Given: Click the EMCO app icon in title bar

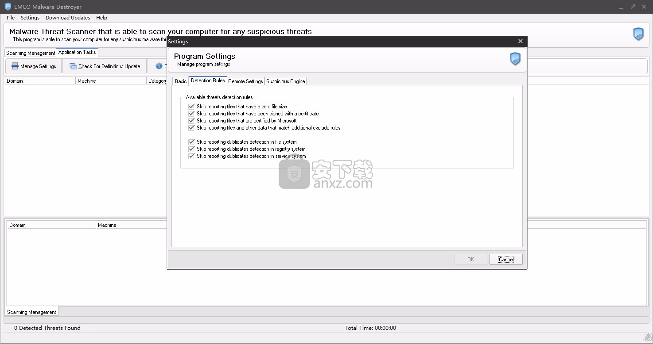Looking at the screenshot, I should coord(8,7).
